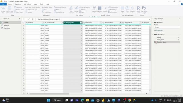Open the Replace Values dropdown
Screen dimensions: 183x103
[48, 7]
